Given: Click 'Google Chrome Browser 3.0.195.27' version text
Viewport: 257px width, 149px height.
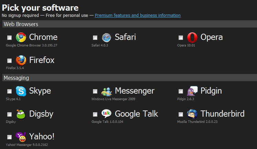Looking at the screenshot, I should [31, 45].
